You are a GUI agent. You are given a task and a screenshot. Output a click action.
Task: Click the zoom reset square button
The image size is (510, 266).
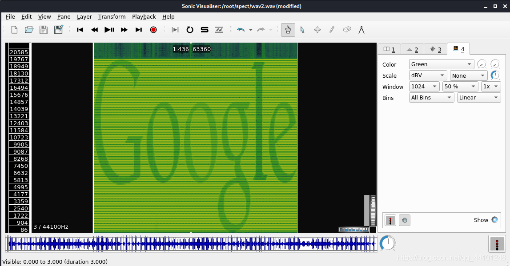[x=373, y=230]
